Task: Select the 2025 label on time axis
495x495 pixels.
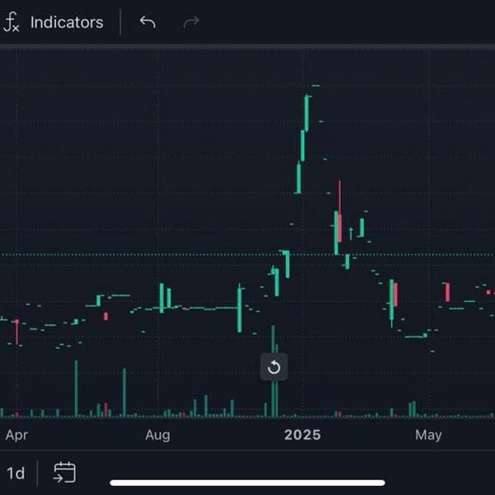Action: click(303, 435)
